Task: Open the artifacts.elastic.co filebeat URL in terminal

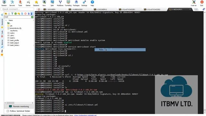Action: pos(122,75)
